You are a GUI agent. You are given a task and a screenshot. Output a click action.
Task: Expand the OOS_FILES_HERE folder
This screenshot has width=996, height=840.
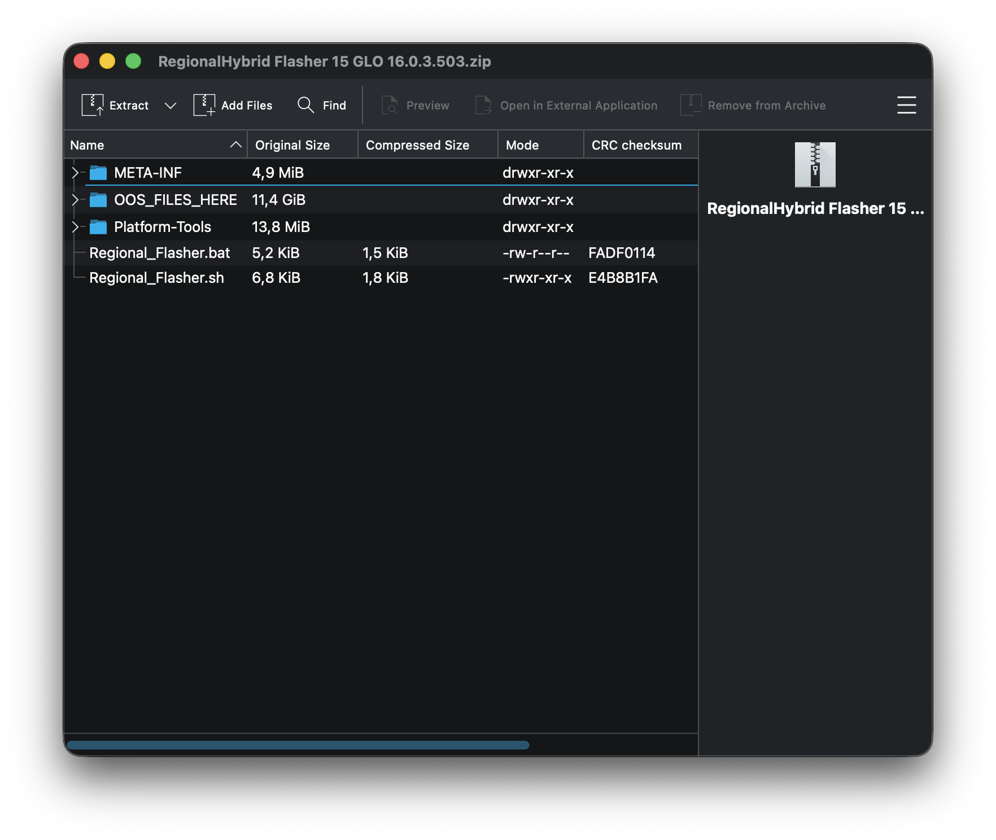[75, 200]
